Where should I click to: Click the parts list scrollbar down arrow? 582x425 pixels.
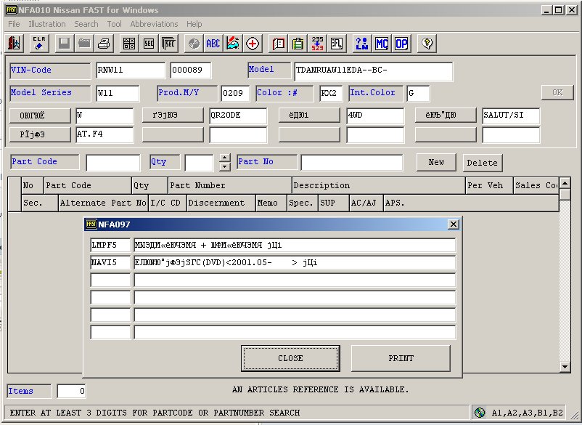[x=565, y=365]
